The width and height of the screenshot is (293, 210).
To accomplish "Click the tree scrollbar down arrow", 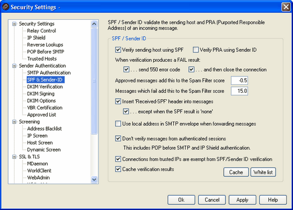I will (94, 179).
